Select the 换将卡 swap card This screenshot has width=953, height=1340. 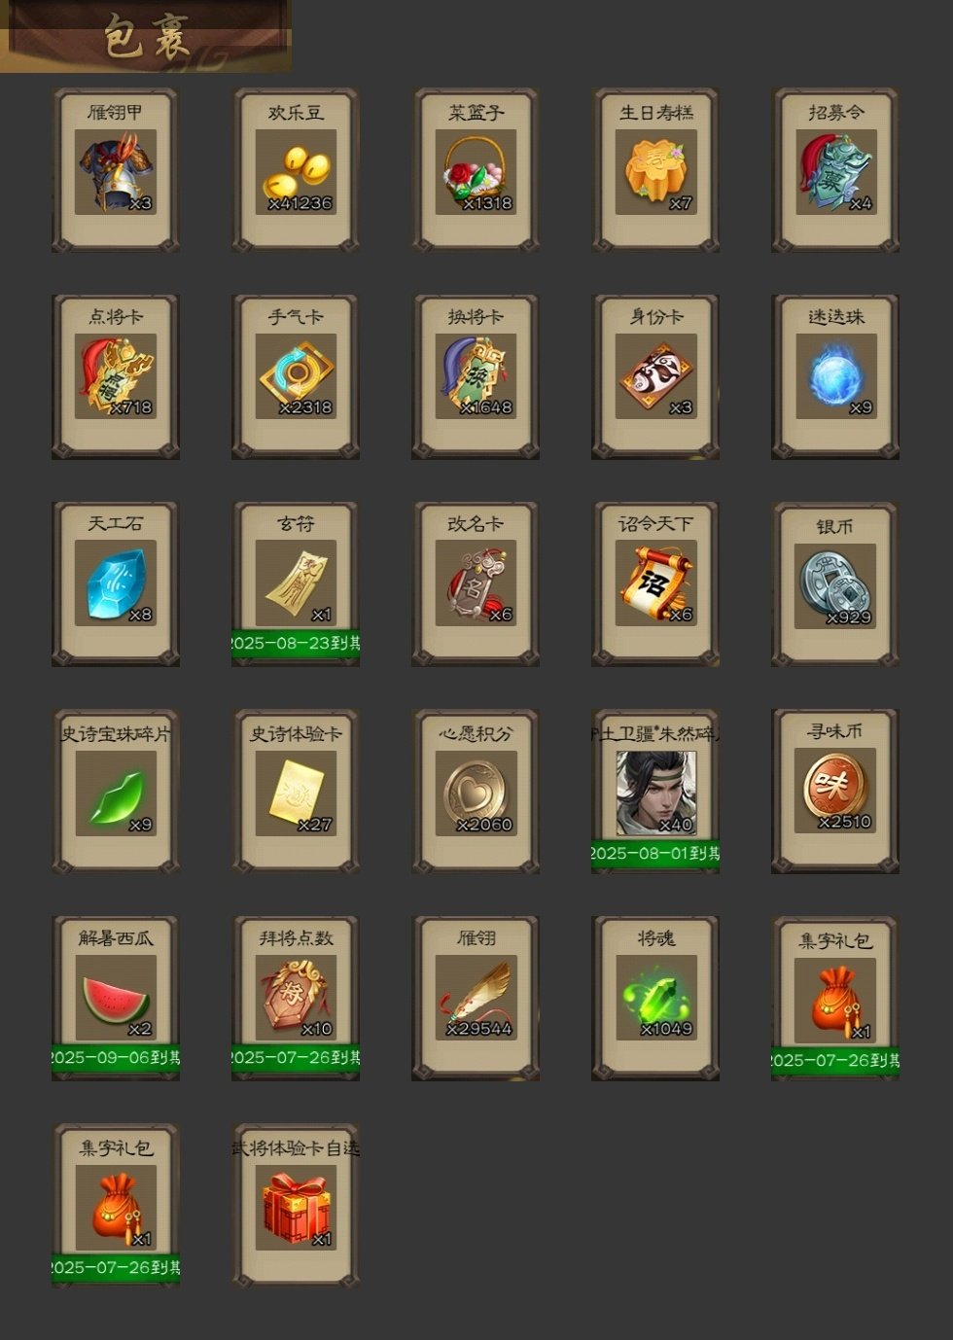click(x=476, y=376)
